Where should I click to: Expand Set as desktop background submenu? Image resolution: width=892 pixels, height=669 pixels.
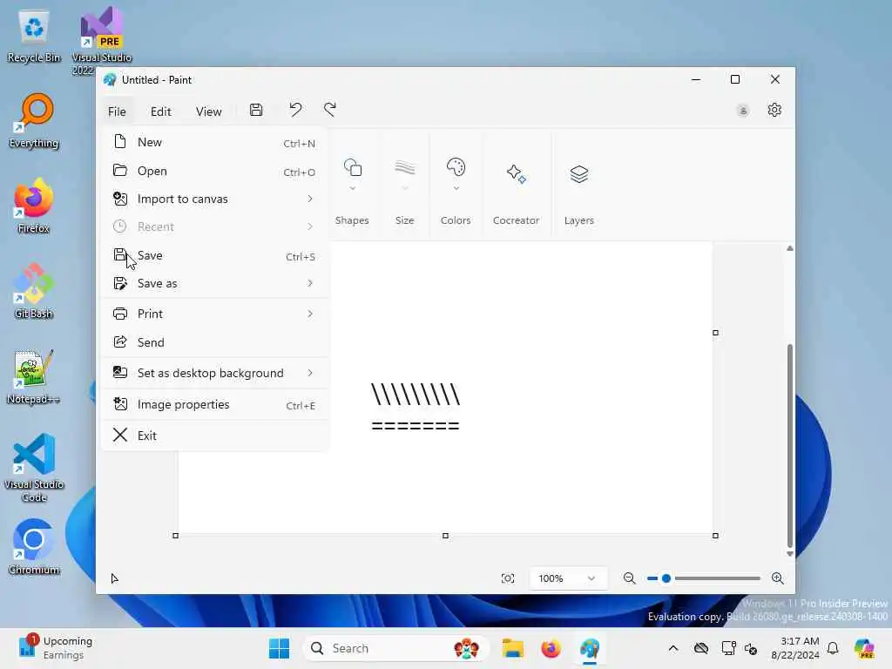point(310,373)
